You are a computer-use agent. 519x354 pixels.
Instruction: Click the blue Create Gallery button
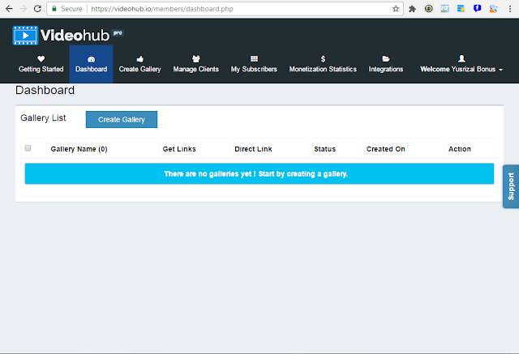[122, 119]
